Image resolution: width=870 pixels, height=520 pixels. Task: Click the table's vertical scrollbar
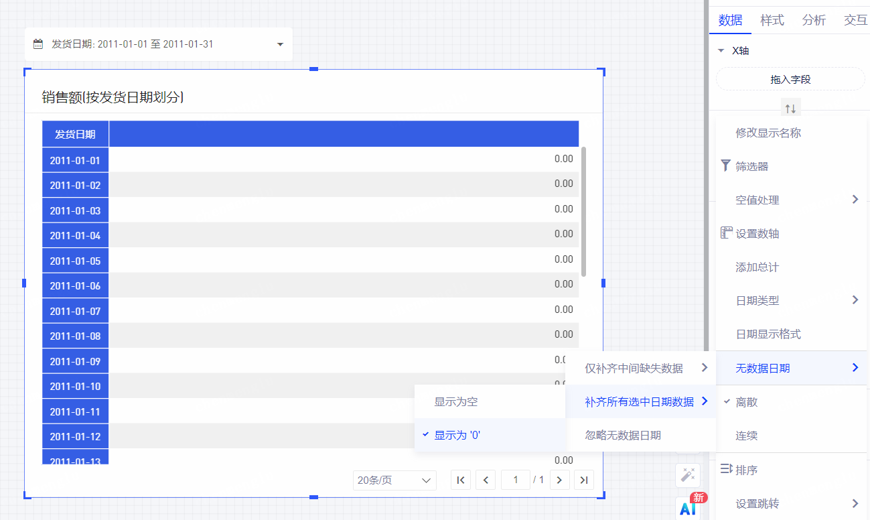click(583, 211)
